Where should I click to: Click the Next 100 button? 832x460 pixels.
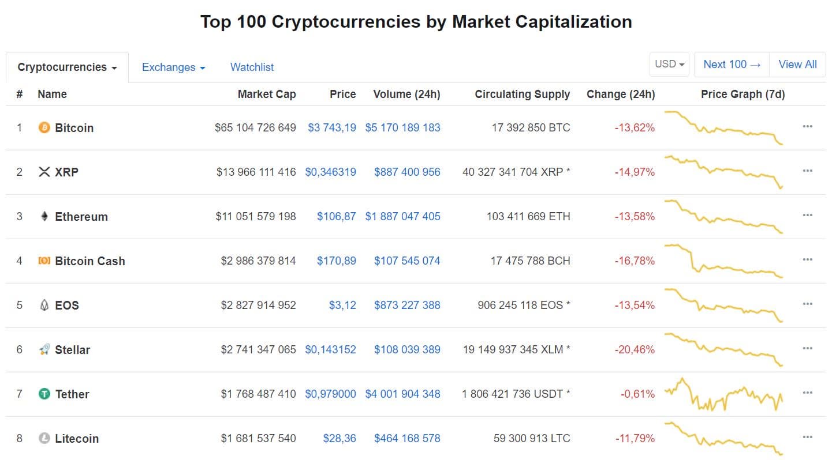(x=731, y=64)
